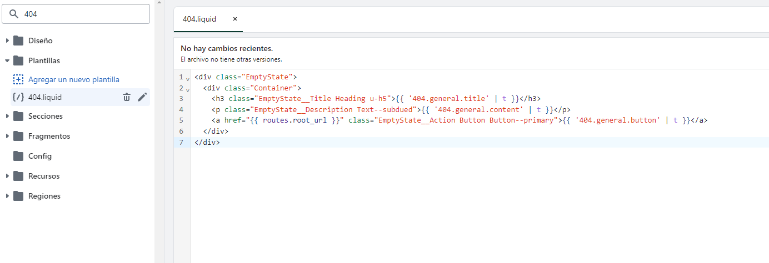
Task: Click the Secciones folder label
Action: tap(46, 116)
